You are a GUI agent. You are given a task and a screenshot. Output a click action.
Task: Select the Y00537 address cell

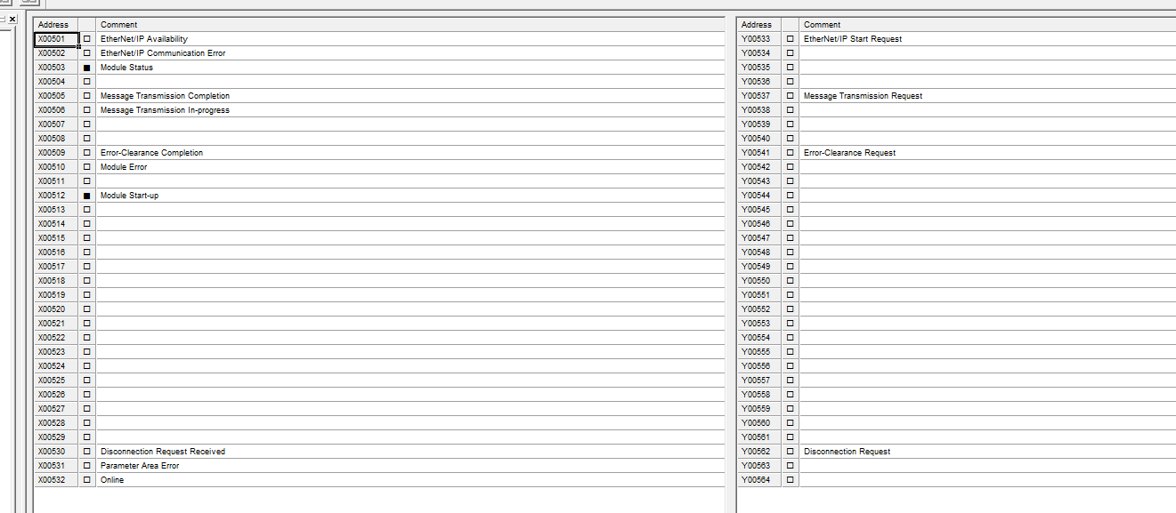click(x=759, y=96)
